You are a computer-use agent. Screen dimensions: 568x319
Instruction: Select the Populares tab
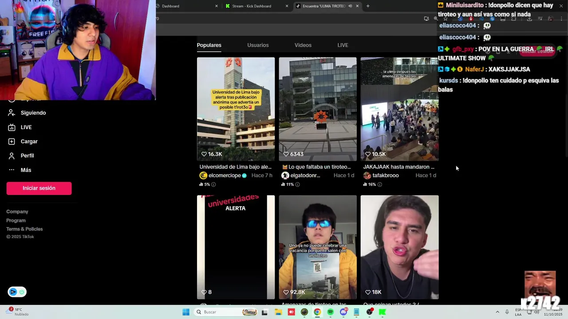(x=209, y=45)
